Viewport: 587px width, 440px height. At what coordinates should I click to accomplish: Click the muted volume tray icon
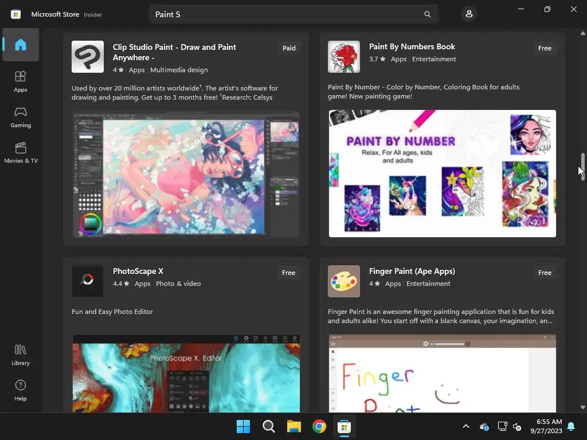pos(517,426)
